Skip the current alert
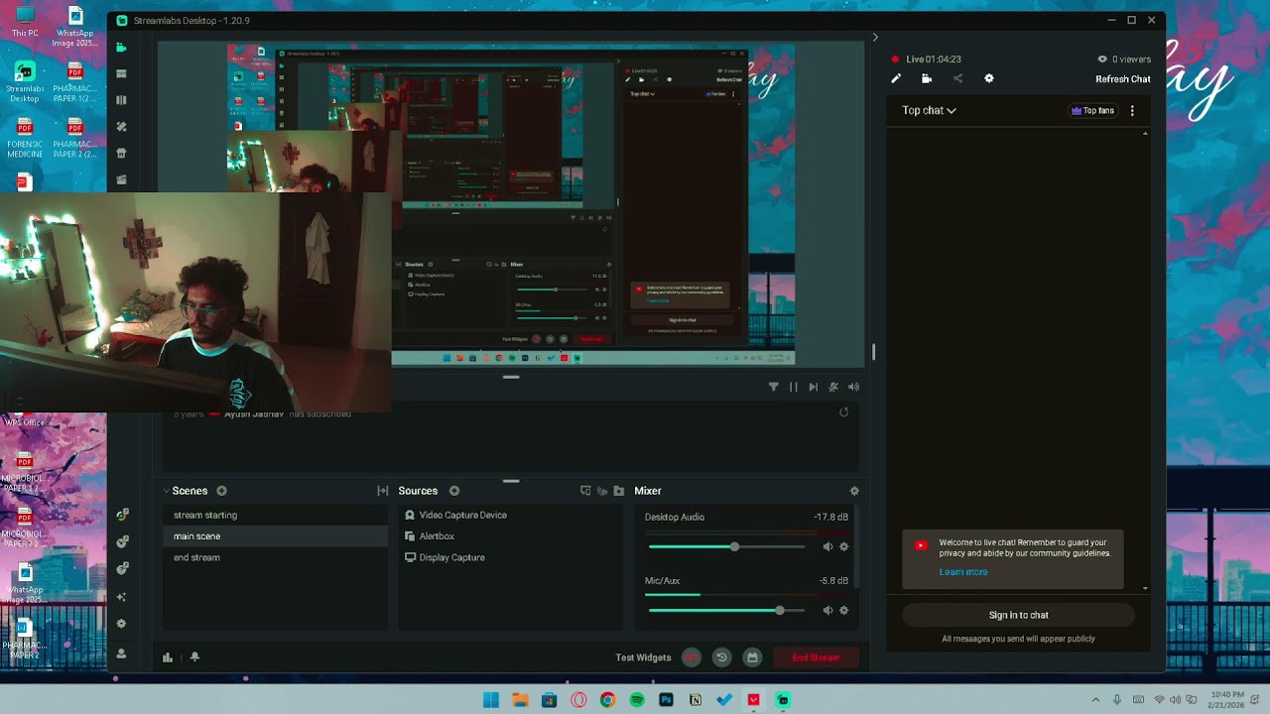Screen dimensions: 1270x714 [x=814, y=387]
